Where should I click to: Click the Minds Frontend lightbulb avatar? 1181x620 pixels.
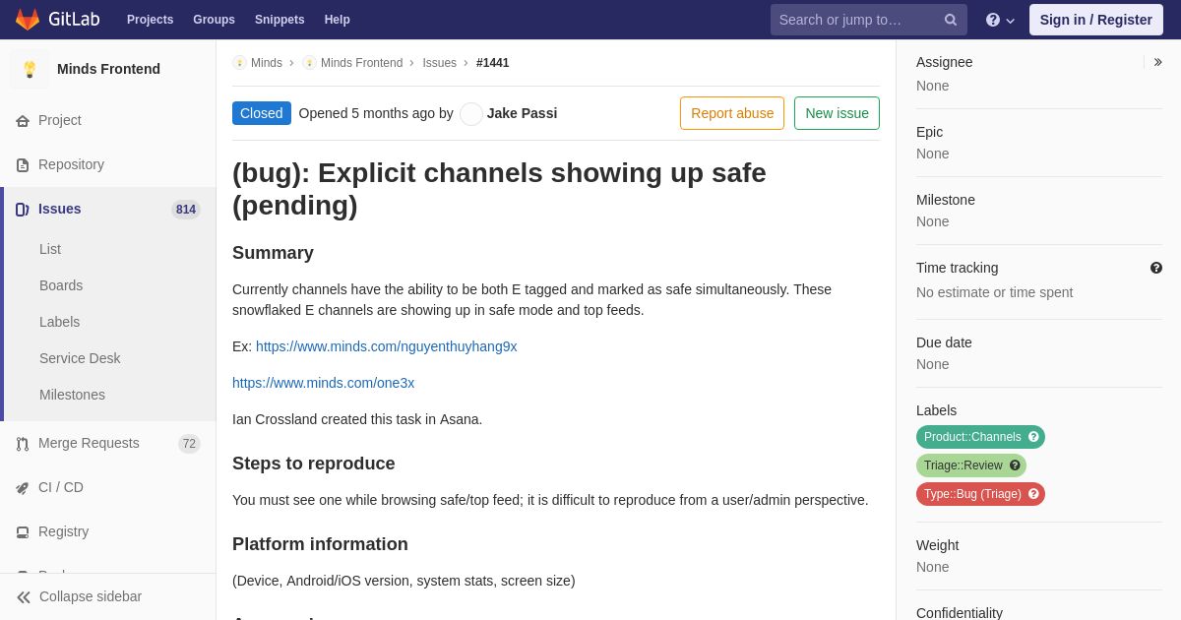30,69
